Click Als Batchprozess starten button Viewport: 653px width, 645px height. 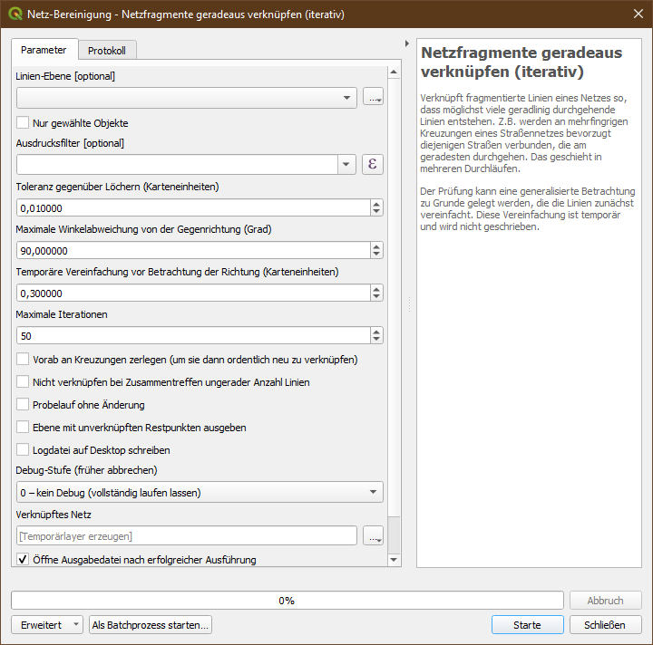[151, 625]
